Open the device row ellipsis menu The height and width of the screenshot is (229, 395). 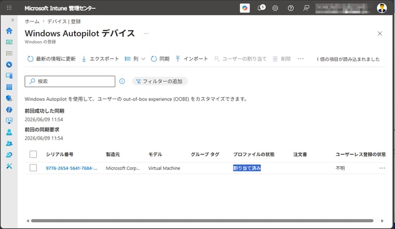point(382,168)
